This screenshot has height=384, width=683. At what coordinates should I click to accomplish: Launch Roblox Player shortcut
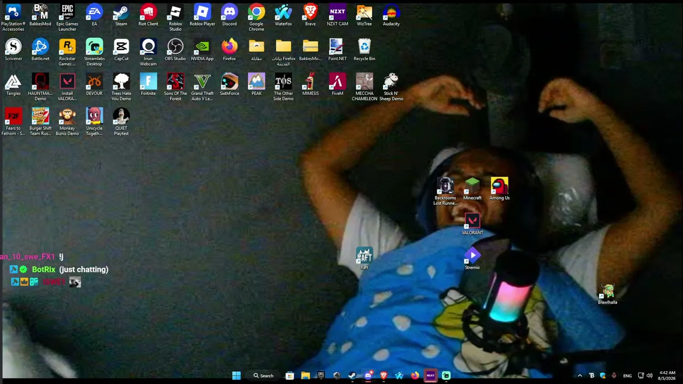click(202, 15)
